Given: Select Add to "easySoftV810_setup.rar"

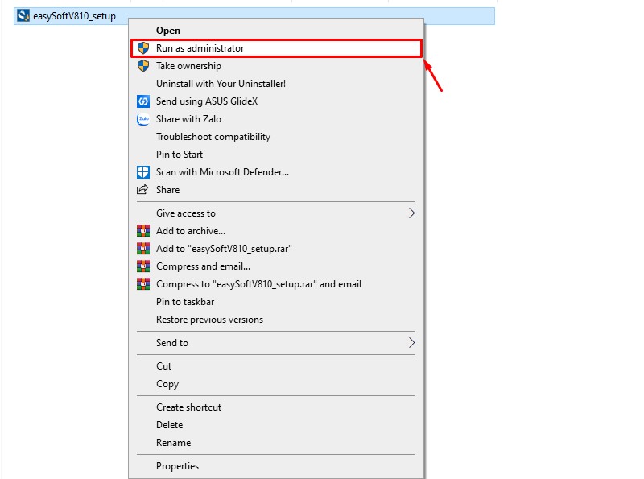Looking at the screenshot, I should click(x=276, y=249).
